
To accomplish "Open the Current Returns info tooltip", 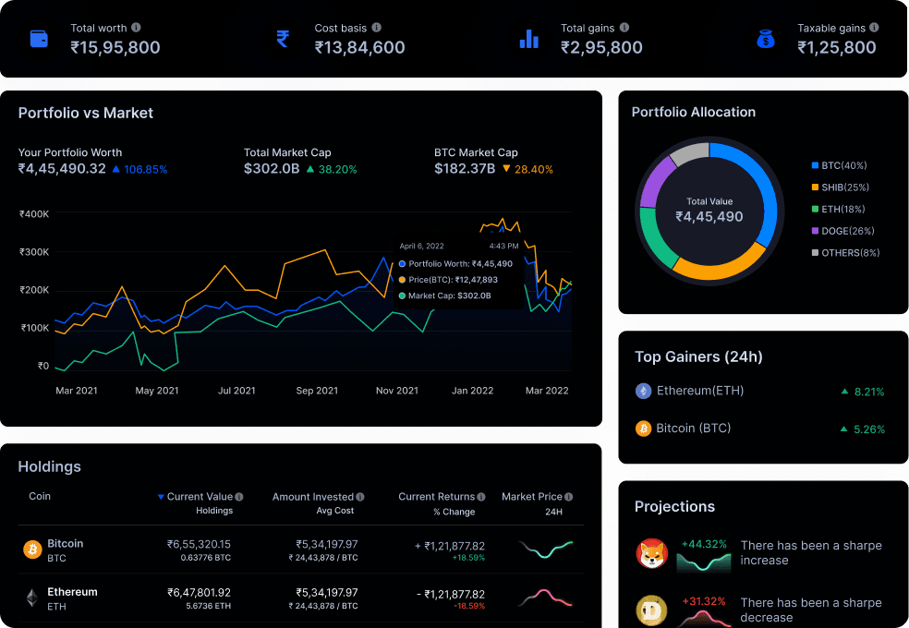I will click(479, 496).
